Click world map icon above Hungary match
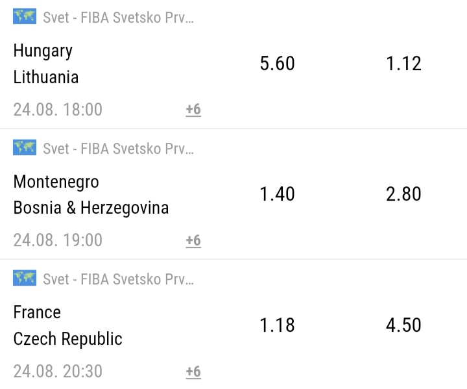 point(25,16)
